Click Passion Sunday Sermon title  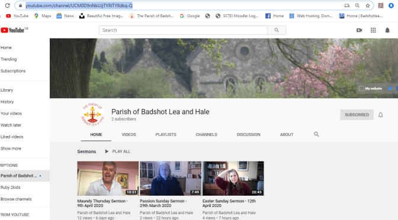(x=163, y=203)
